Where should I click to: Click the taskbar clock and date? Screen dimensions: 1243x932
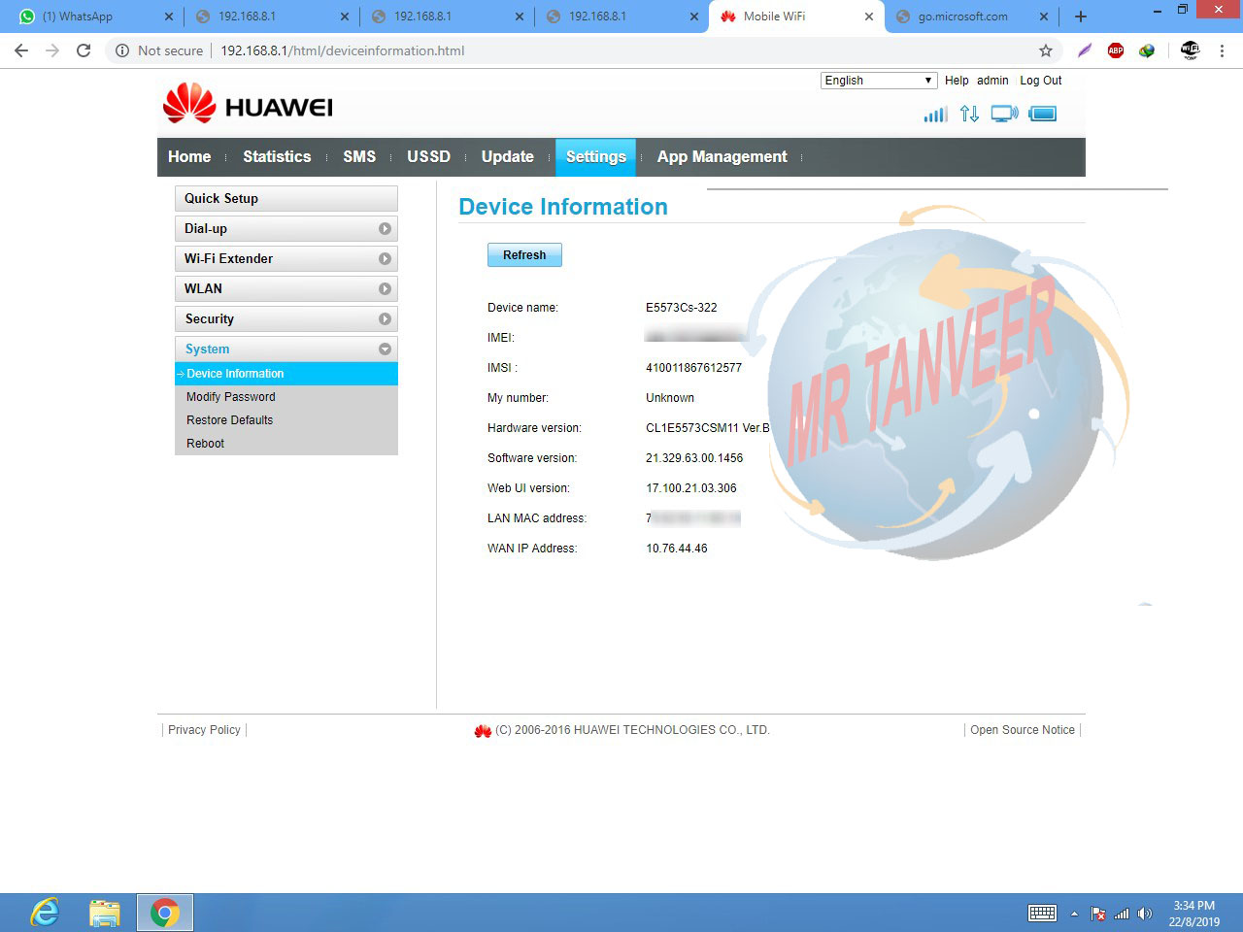coord(1194,914)
